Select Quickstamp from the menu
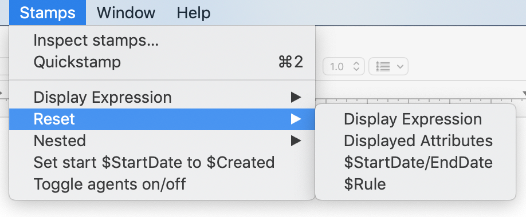The image size is (526, 217). point(162,62)
